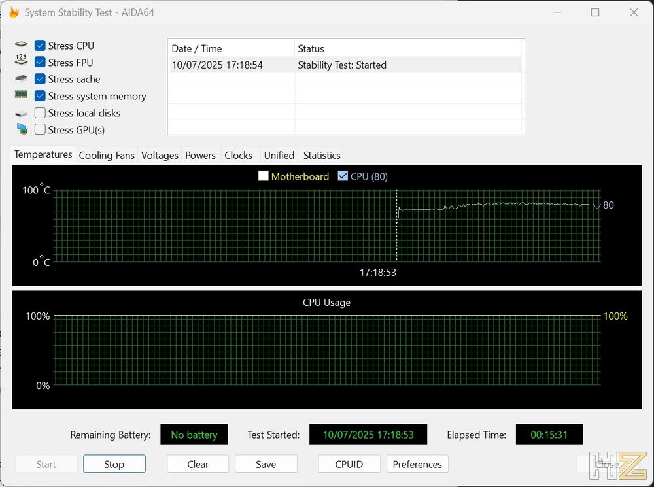Toggle Stress system memory checkbox

click(x=40, y=96)
